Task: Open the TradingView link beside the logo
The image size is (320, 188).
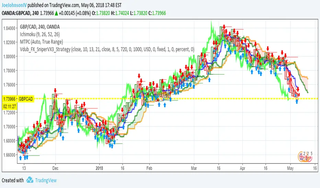Action: [x=46, y=180]
